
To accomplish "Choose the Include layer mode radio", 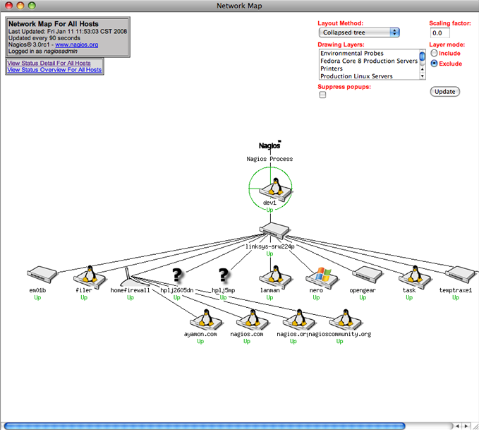I will pyautogui.click(x=434, y=53).
